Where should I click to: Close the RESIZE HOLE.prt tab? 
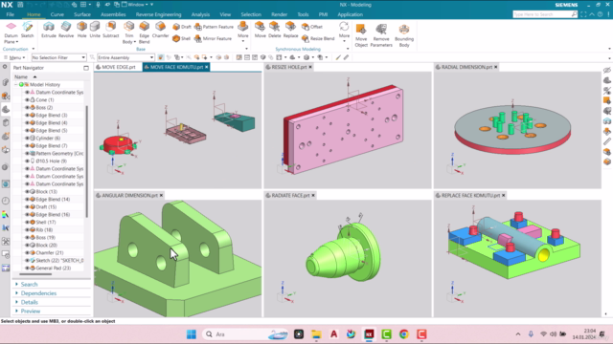click(x=310, y=67)
